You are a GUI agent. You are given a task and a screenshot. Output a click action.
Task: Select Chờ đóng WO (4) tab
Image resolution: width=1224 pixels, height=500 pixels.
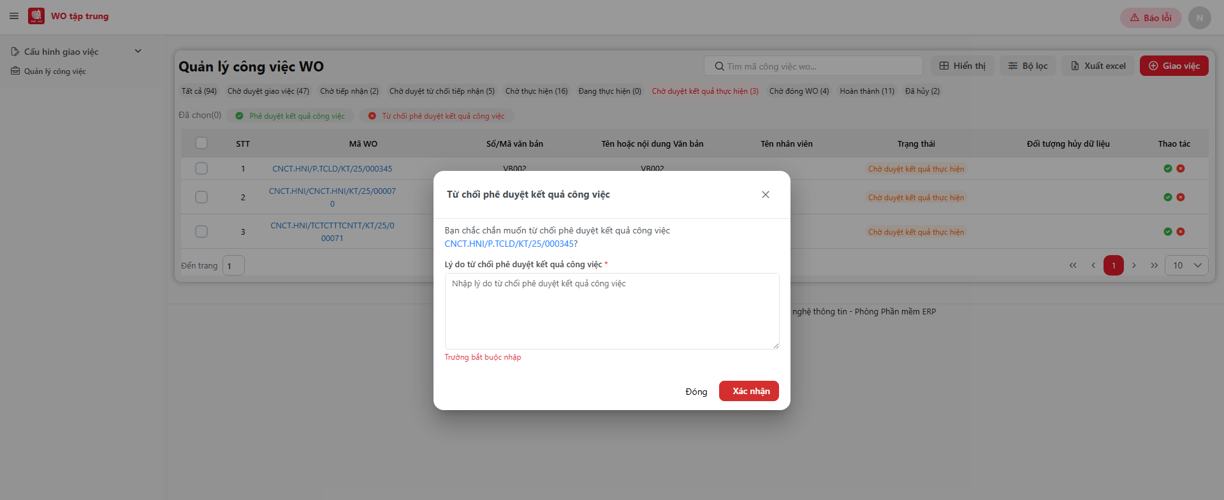click(799, 91)
